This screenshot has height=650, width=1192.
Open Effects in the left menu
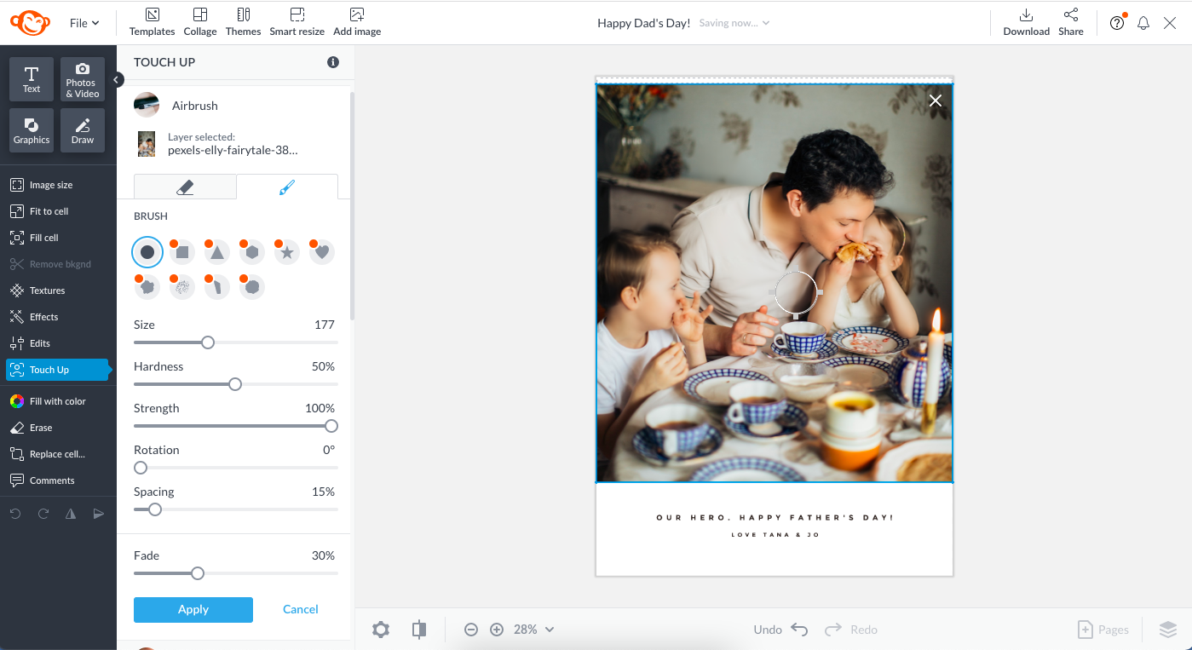43,317
